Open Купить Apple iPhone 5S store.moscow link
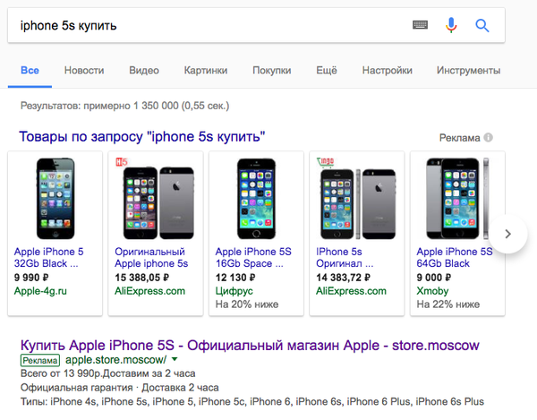This screenshot has width=537, height=420. (250, 345)
